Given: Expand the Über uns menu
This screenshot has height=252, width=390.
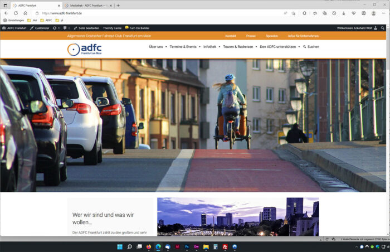Looking at the screenshot, I should click(158, 47).
